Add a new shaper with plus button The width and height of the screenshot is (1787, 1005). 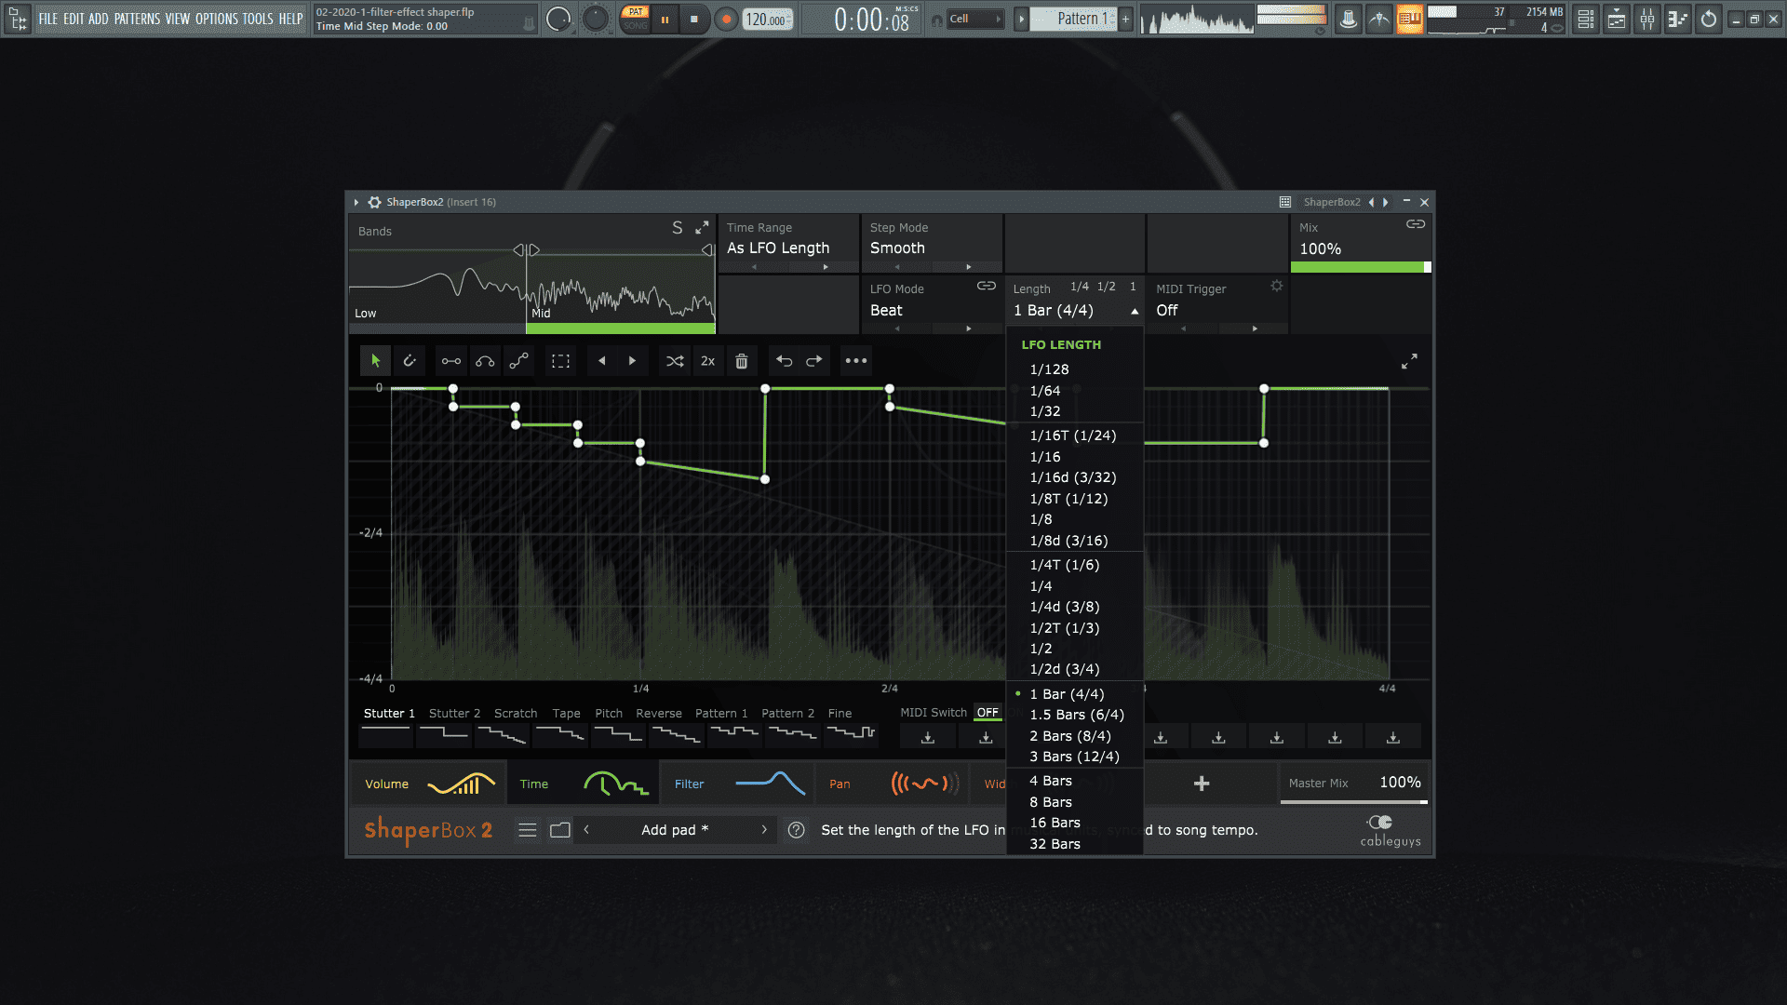1202,784
